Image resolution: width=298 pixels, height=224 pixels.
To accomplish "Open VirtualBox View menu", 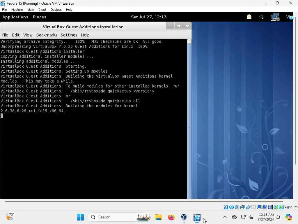I will pos(31,10).
